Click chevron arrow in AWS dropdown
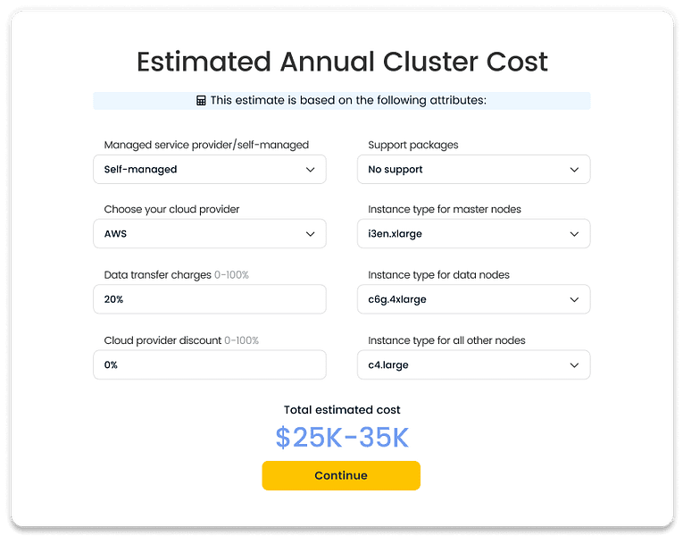683x536 pixels. point(310,234)
